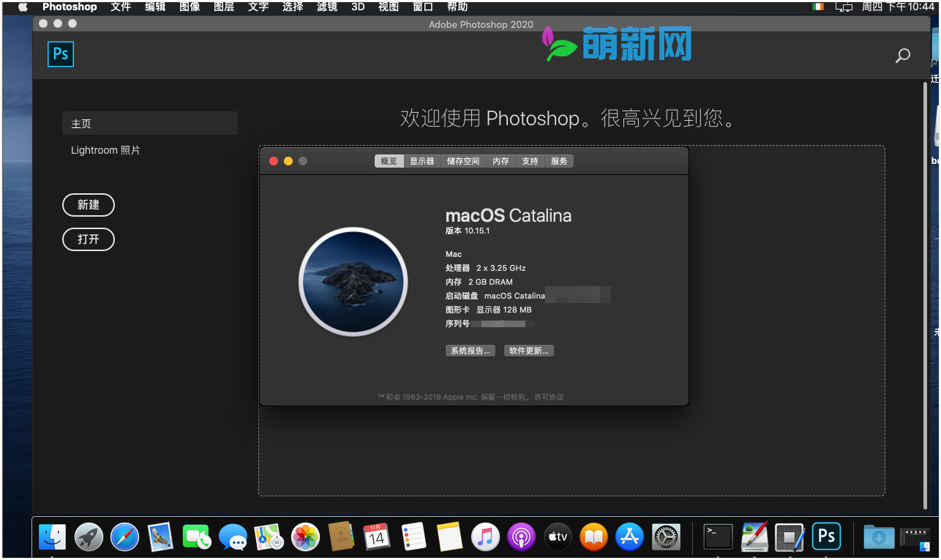Open the Photoshop application menu
The height and width of the screenshot is (560, 941).
click(70, 7)
